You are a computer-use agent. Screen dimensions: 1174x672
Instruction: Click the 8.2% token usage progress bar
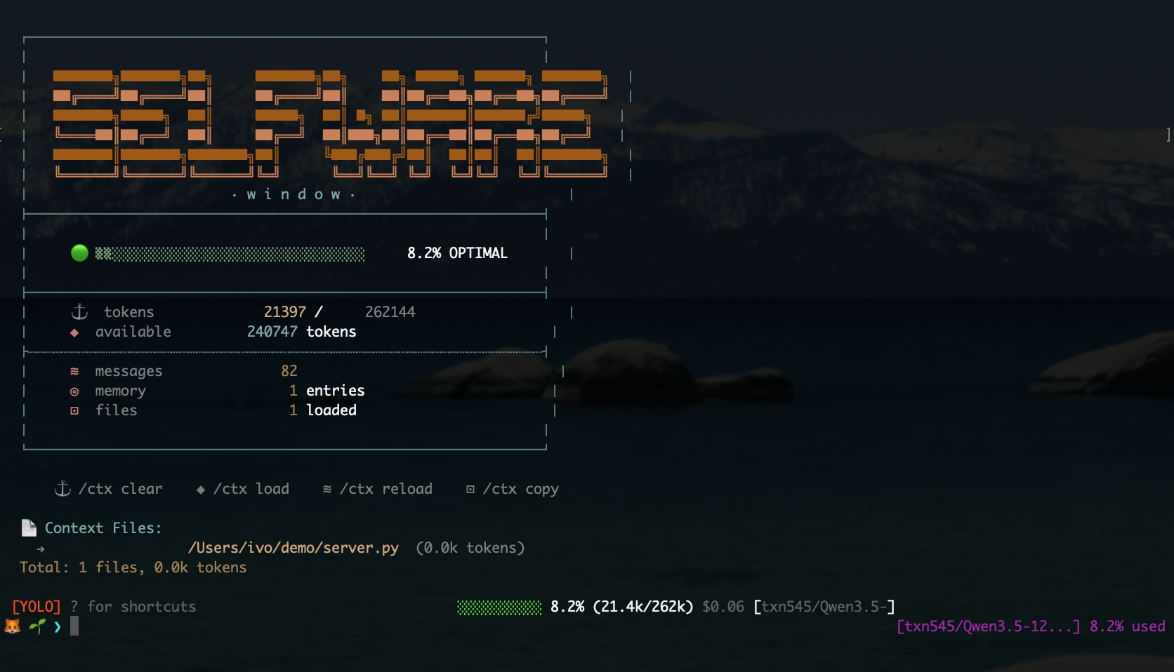click(499, 606)
